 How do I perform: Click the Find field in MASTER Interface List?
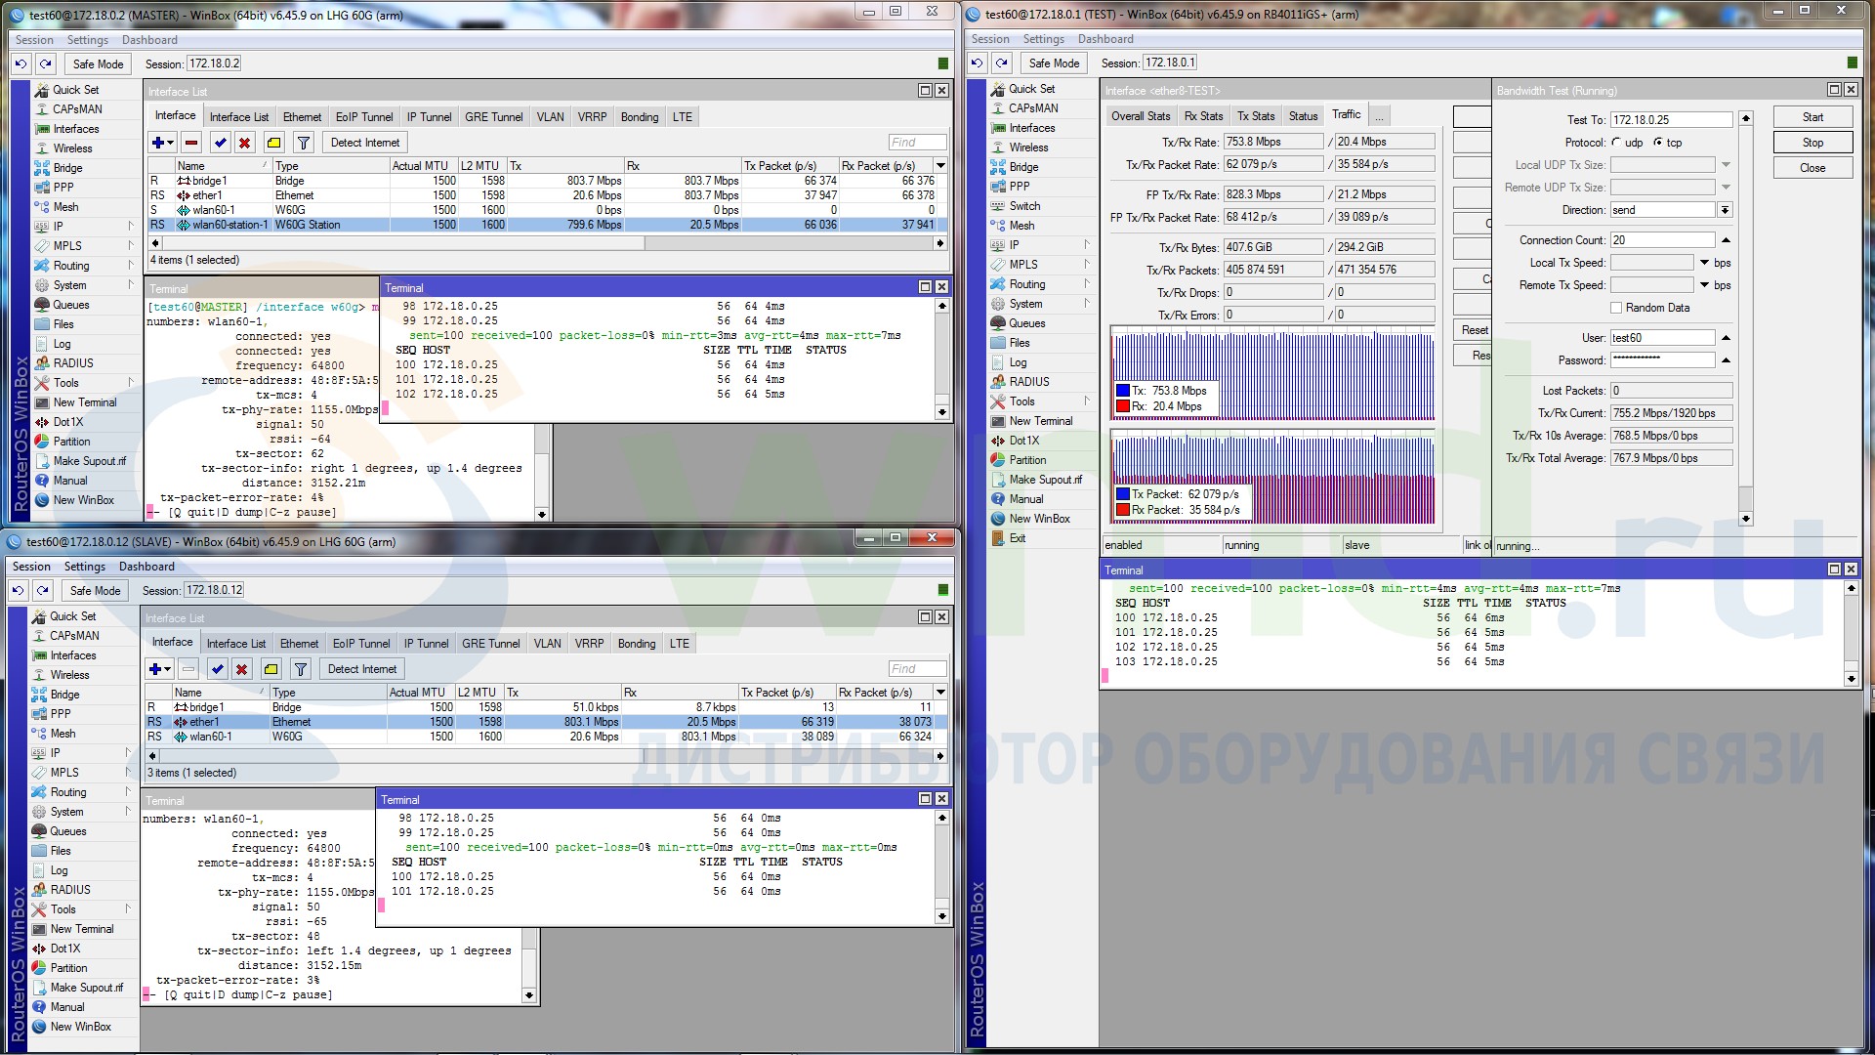coord(917,143)
